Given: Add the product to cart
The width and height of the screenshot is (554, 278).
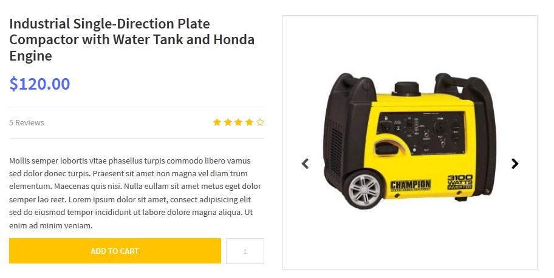Looking at the screenshot, I should tap(115, 251).
